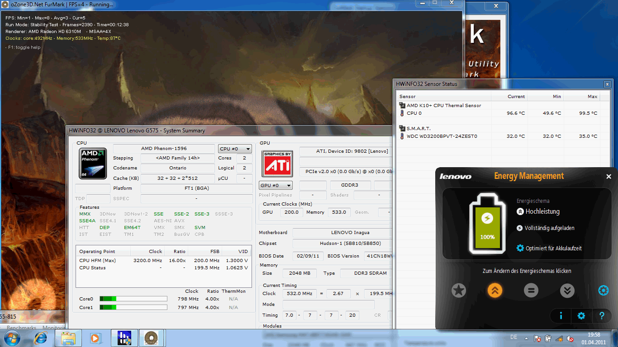Click the muted volume speaker tray icon
This screenshot has width=618, height=347.
(570, 338)
